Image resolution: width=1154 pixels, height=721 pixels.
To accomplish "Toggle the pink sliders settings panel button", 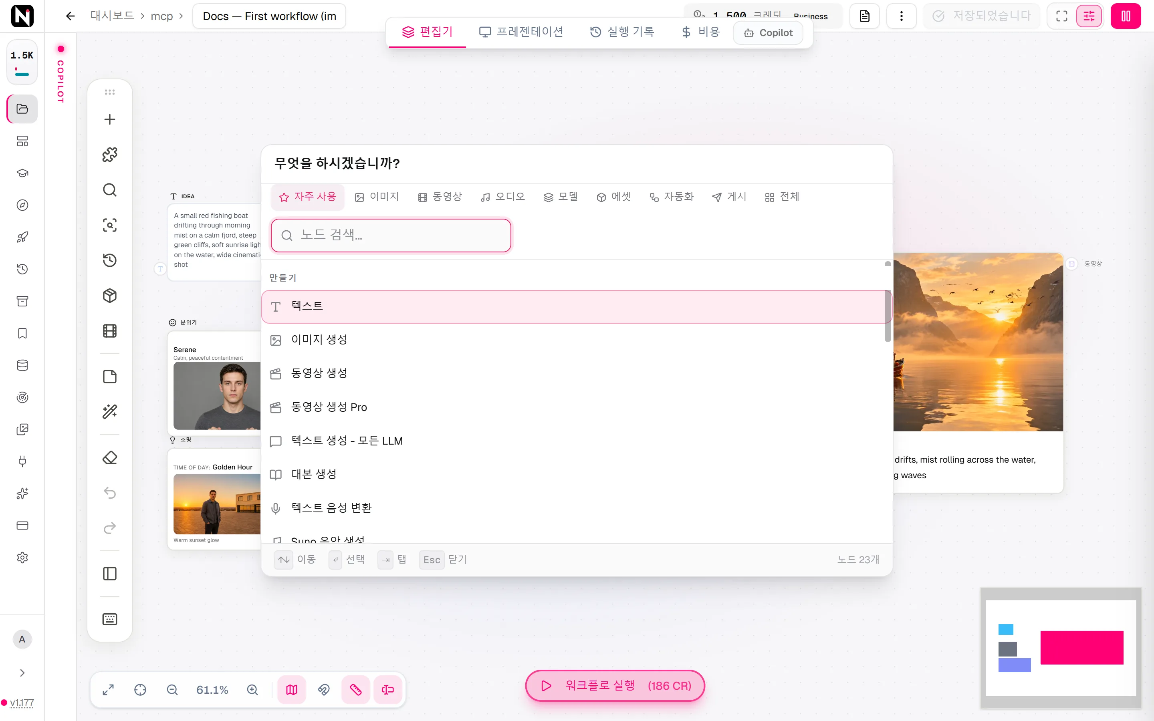I will pyautogui.click(x=1089, y=16).
